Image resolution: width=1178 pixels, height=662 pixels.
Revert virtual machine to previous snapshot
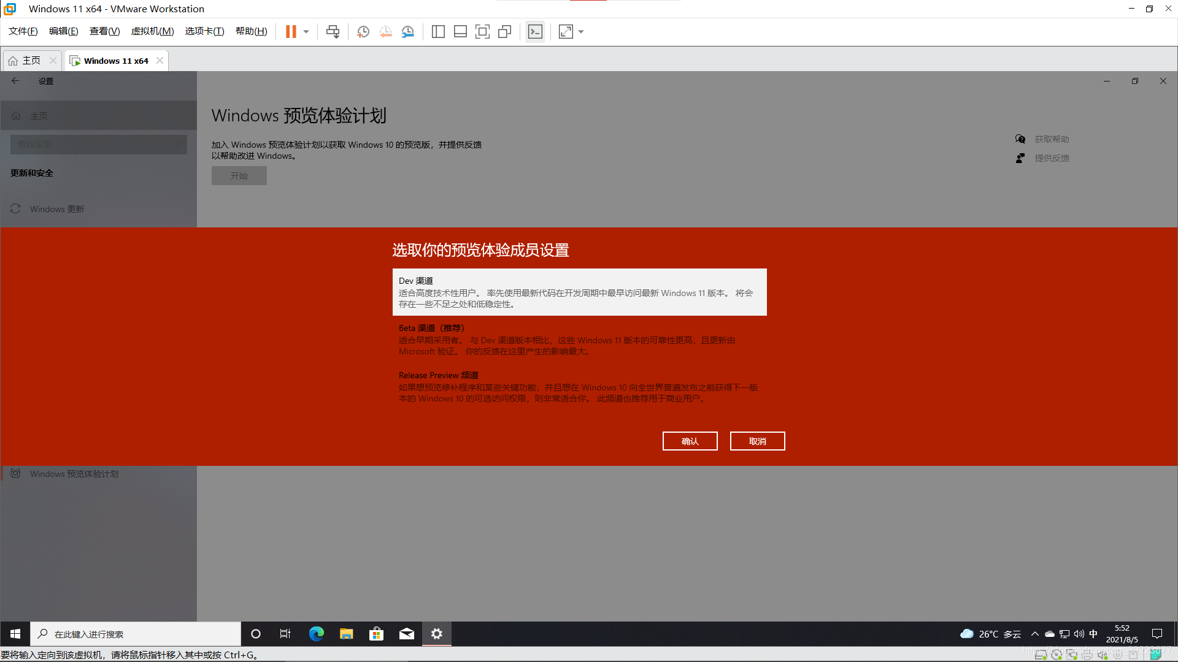385,32
